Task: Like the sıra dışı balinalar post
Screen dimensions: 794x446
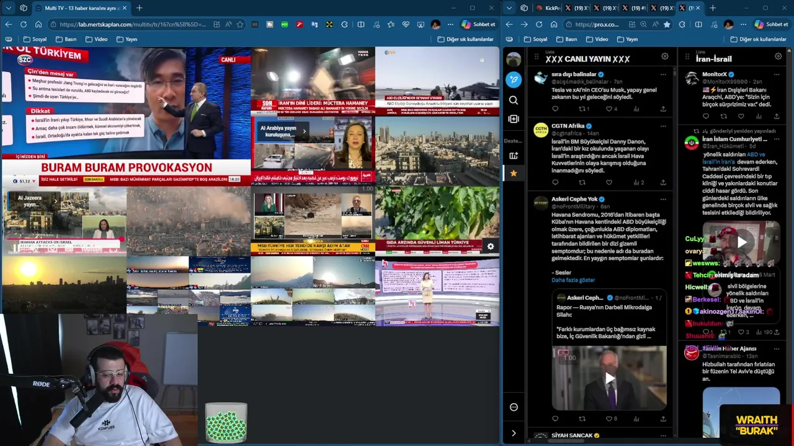Action: point(609,109)
